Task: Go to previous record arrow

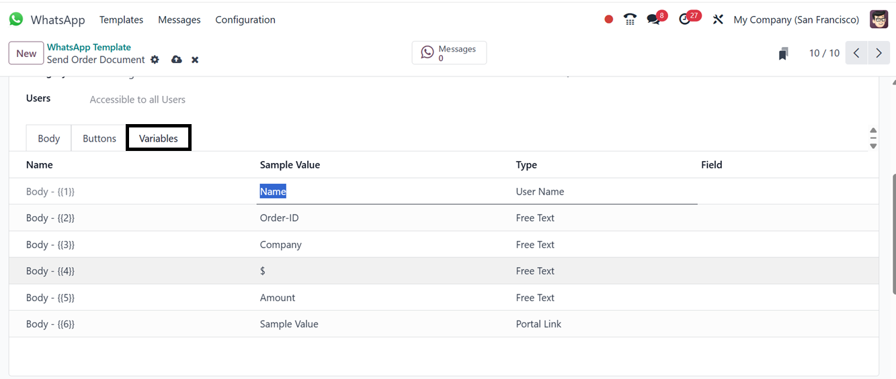Action: click(856, 53)
